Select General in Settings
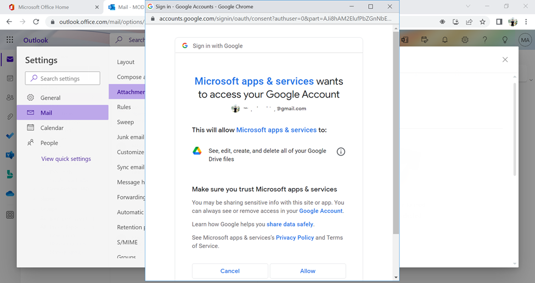This screenshot has height=283, width=535. (x=63, y=98)
